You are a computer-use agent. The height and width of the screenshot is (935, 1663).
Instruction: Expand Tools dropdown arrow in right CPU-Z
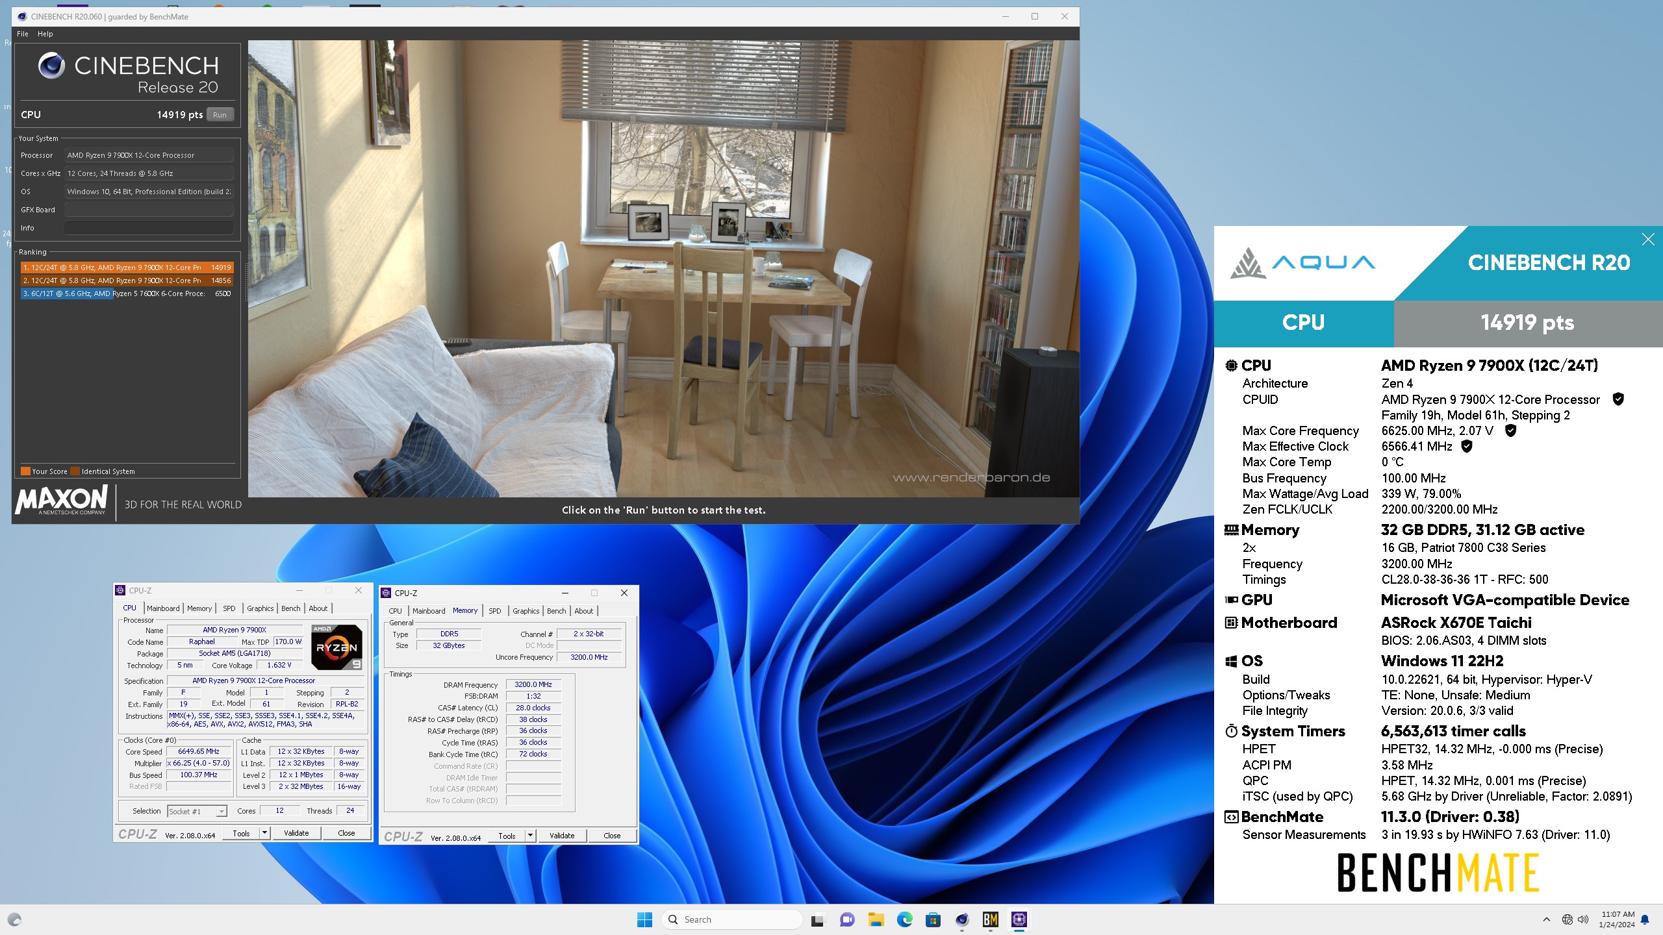click(x=530, y=836)
